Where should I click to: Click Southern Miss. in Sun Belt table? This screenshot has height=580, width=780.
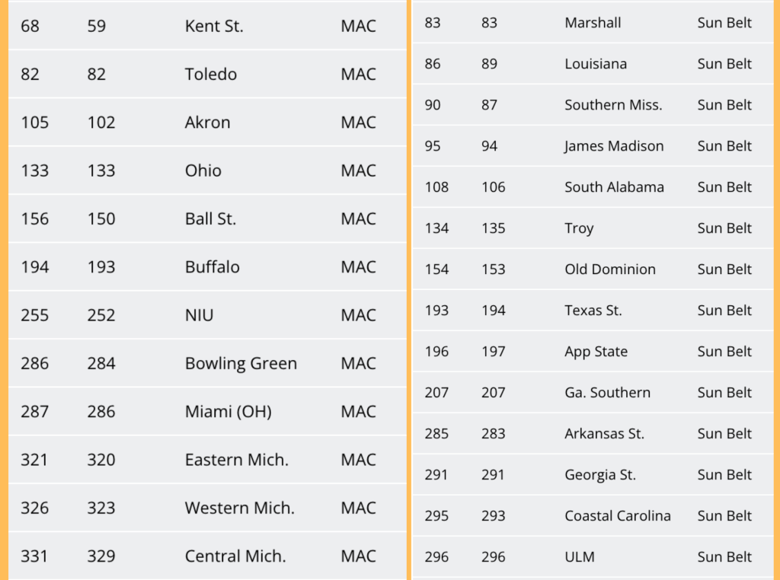(x=613, y=105)
